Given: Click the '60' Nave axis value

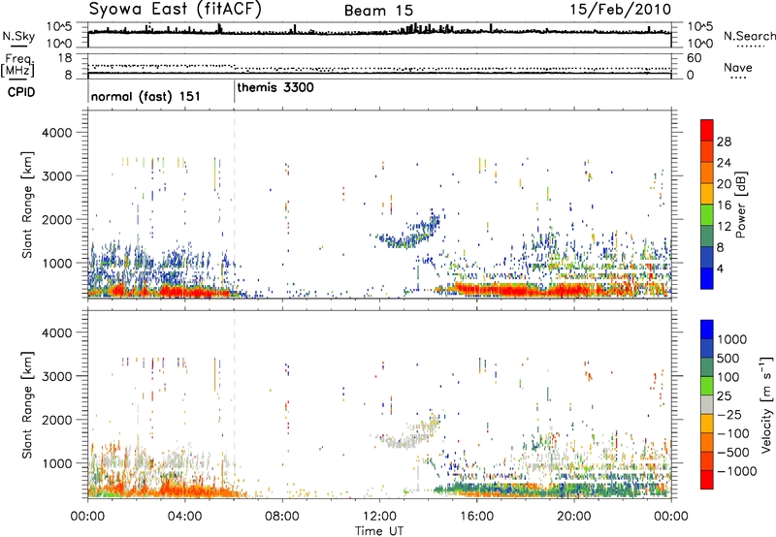Looking at the screenshot, I should [x=694, y=58].
